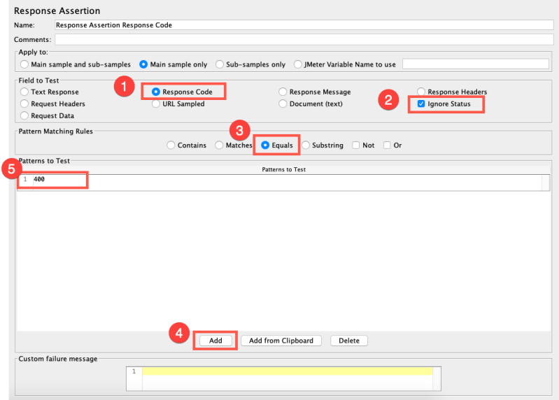This screenshot has height=400, width=559.
Task: Click the Custom failure message text area
Action: (x=283, y=378)
